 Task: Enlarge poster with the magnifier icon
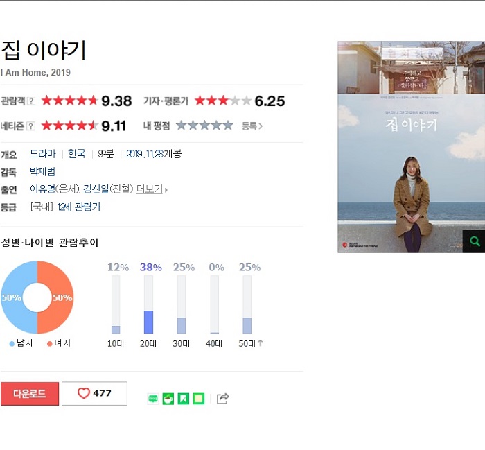(x=473, y=241)
